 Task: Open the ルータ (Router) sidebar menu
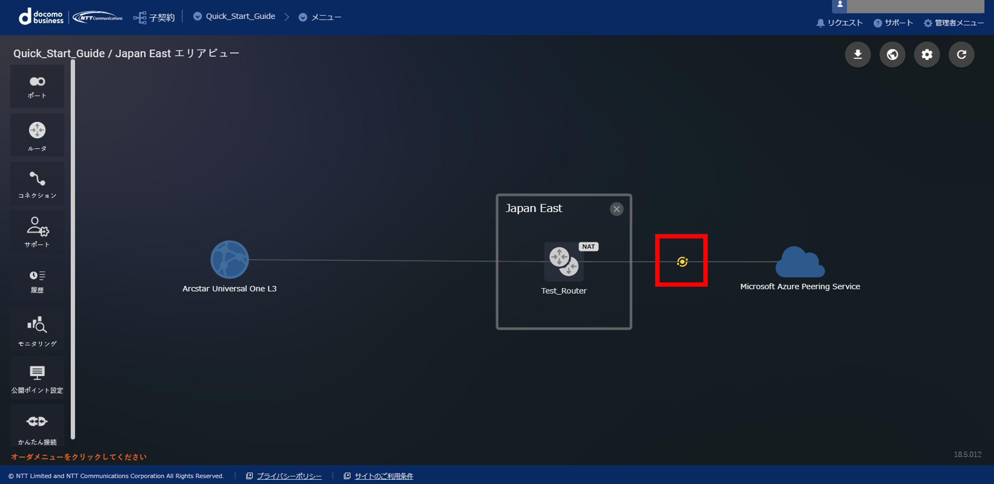tap(37, 135)
